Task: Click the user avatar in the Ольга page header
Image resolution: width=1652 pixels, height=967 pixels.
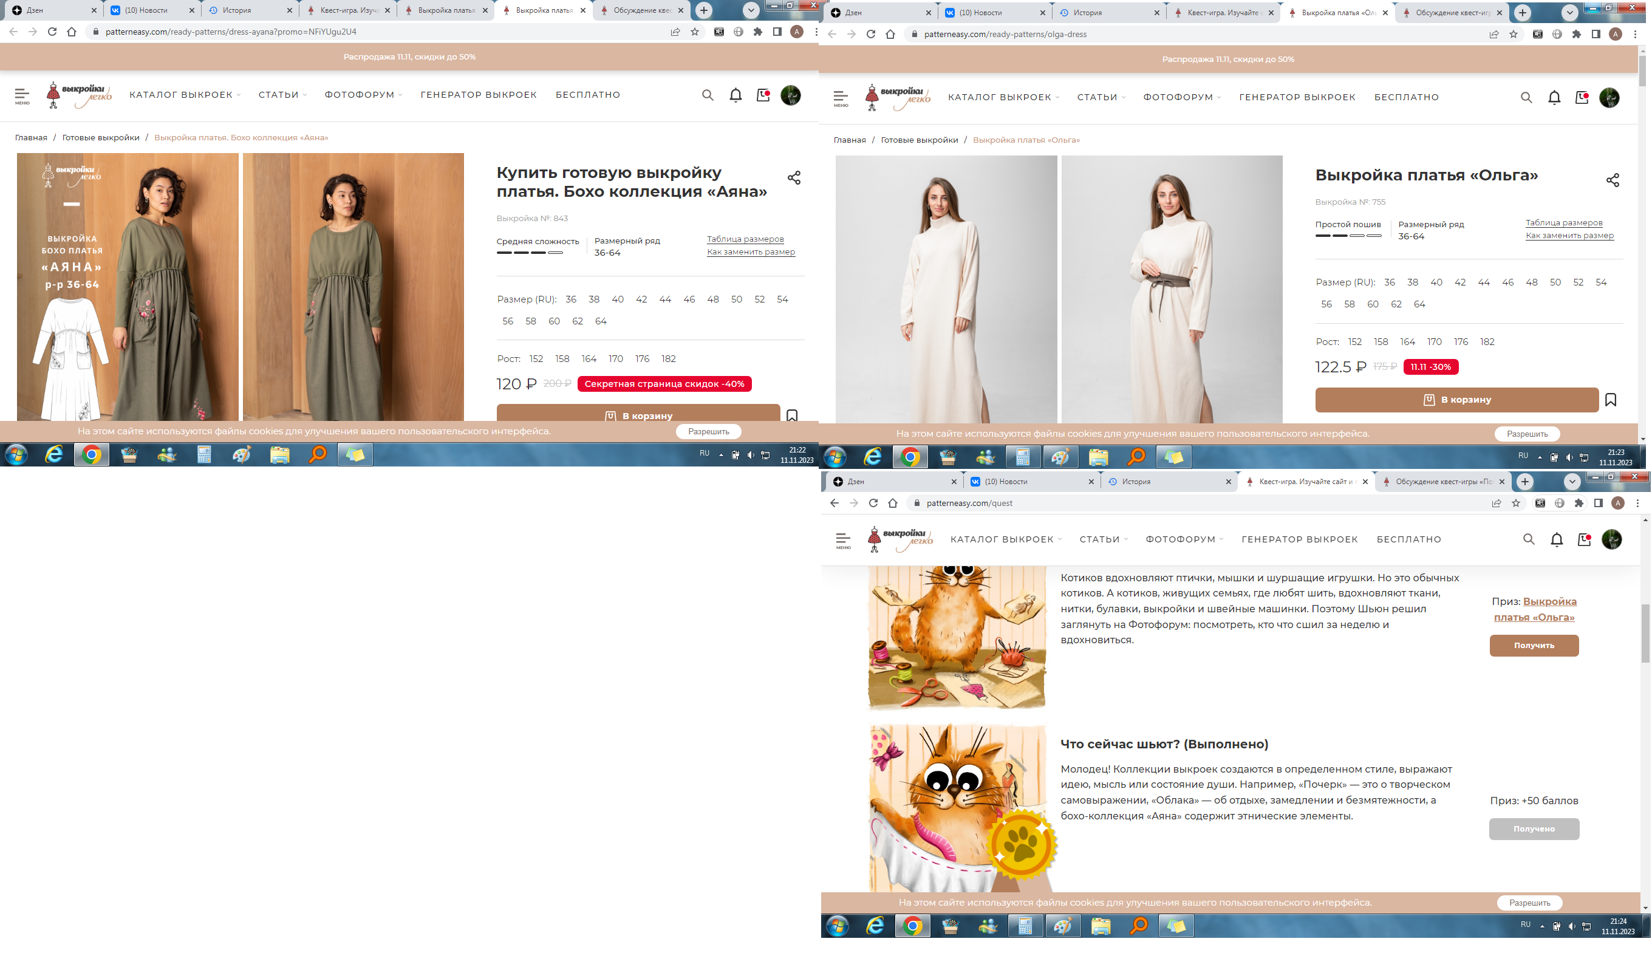Action: (x=1609, y=98)
